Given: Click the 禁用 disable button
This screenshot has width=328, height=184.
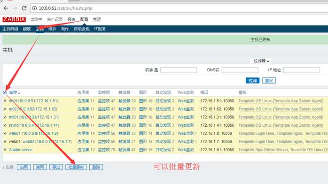Looking at the screenshot, I should [40, 167].
